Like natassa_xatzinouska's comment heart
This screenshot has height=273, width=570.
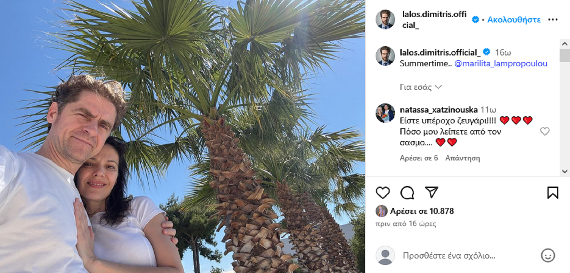pyautogui.click(x=545, y=131)
